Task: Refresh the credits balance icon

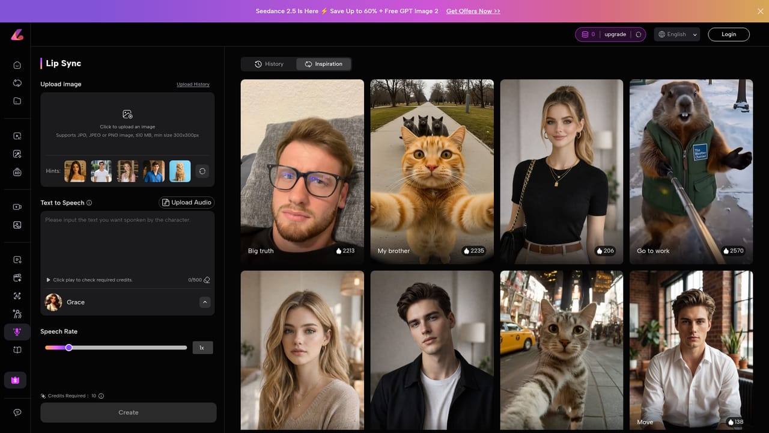Action: click(x=638, y=34)
